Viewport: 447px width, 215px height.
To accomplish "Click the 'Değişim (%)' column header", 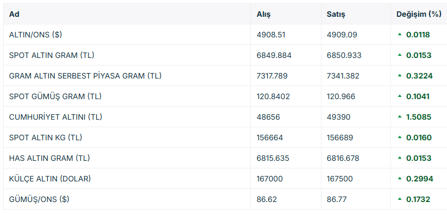I will (x=419, y=14).
